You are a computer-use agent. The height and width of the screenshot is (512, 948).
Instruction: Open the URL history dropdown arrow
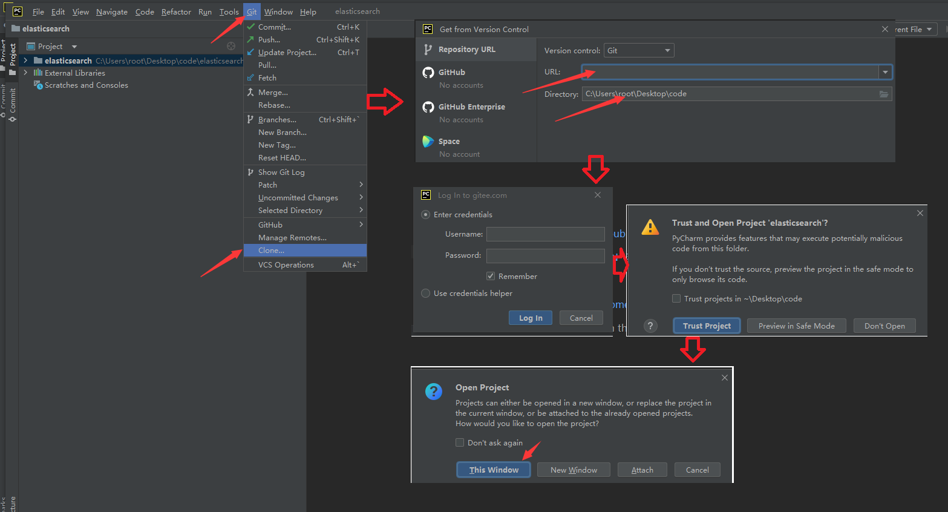pyautogui.click(x=885, y=72)
